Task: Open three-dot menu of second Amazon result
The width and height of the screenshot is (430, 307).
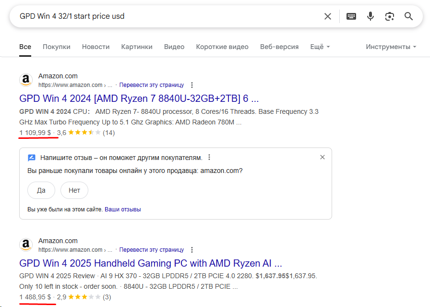Action: [192, 250]
